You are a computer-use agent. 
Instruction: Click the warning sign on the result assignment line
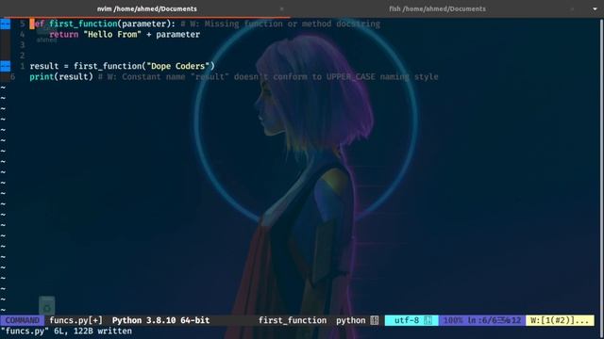coord(6,66)
